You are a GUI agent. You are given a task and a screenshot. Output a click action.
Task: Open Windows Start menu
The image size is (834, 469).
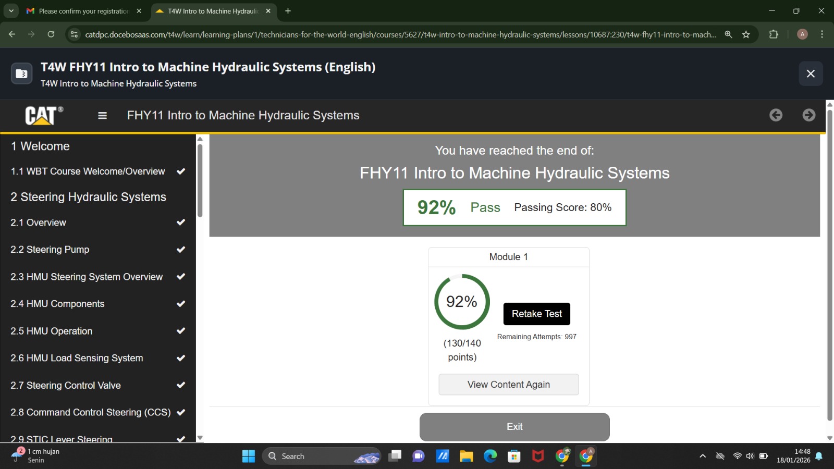(249, 456)
